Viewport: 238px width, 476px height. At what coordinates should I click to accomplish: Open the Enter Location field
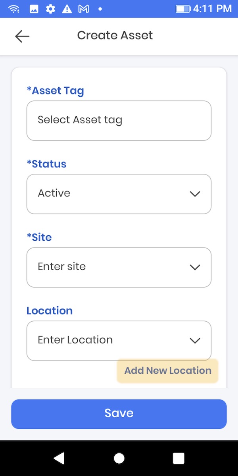pyautogui.click(x=107, y=340)
